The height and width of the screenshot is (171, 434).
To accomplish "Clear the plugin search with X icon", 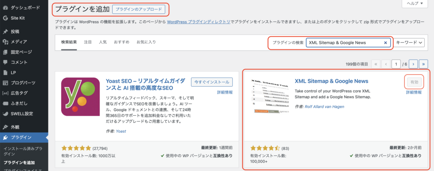I will tap(385, 43).
